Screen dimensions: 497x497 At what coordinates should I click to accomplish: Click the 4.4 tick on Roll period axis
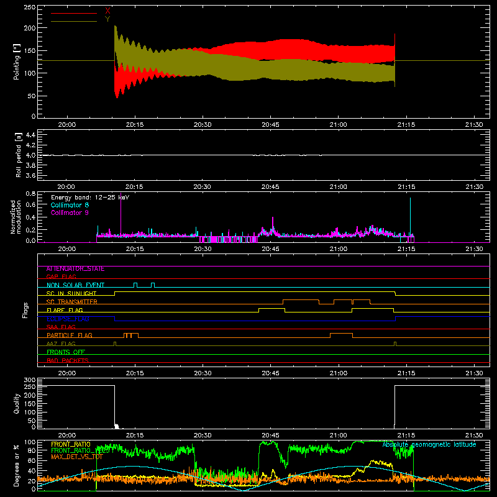point(30,135)
